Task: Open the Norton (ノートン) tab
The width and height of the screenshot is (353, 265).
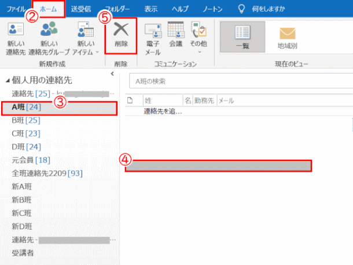Action: [x=212, y=9]
